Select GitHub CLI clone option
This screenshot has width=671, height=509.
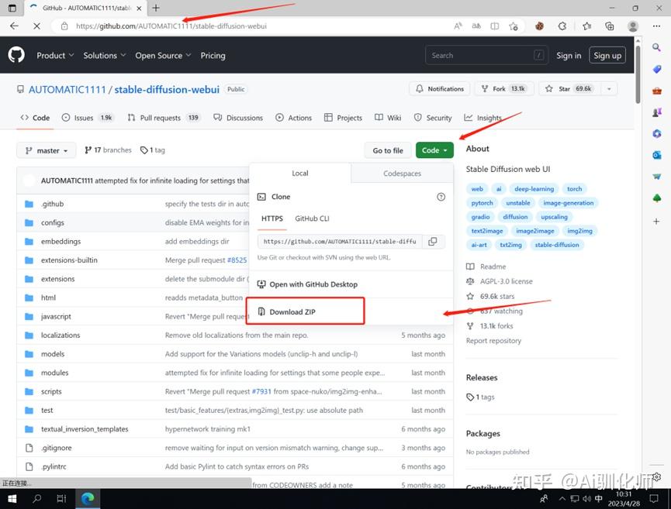(312, 218)
